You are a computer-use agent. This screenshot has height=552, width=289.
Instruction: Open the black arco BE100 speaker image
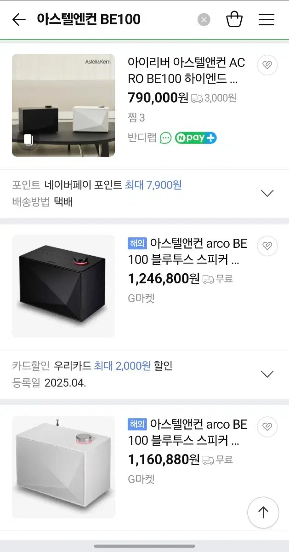click(63, 286)
